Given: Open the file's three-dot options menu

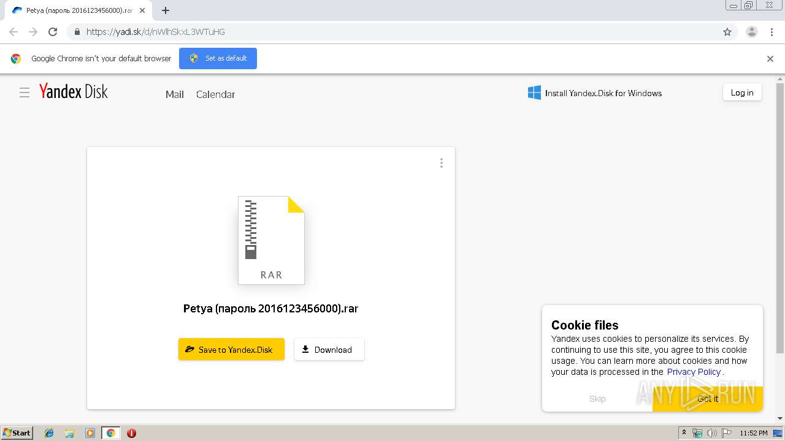Looking at the screenshot, I should point(442,163).
